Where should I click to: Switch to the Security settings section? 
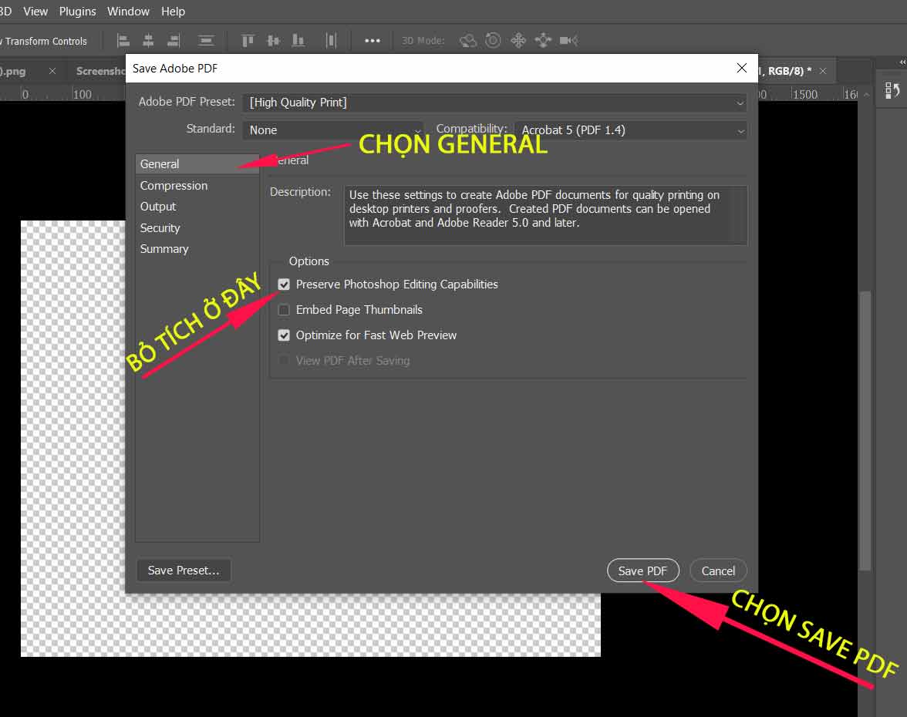coord(160,227)
